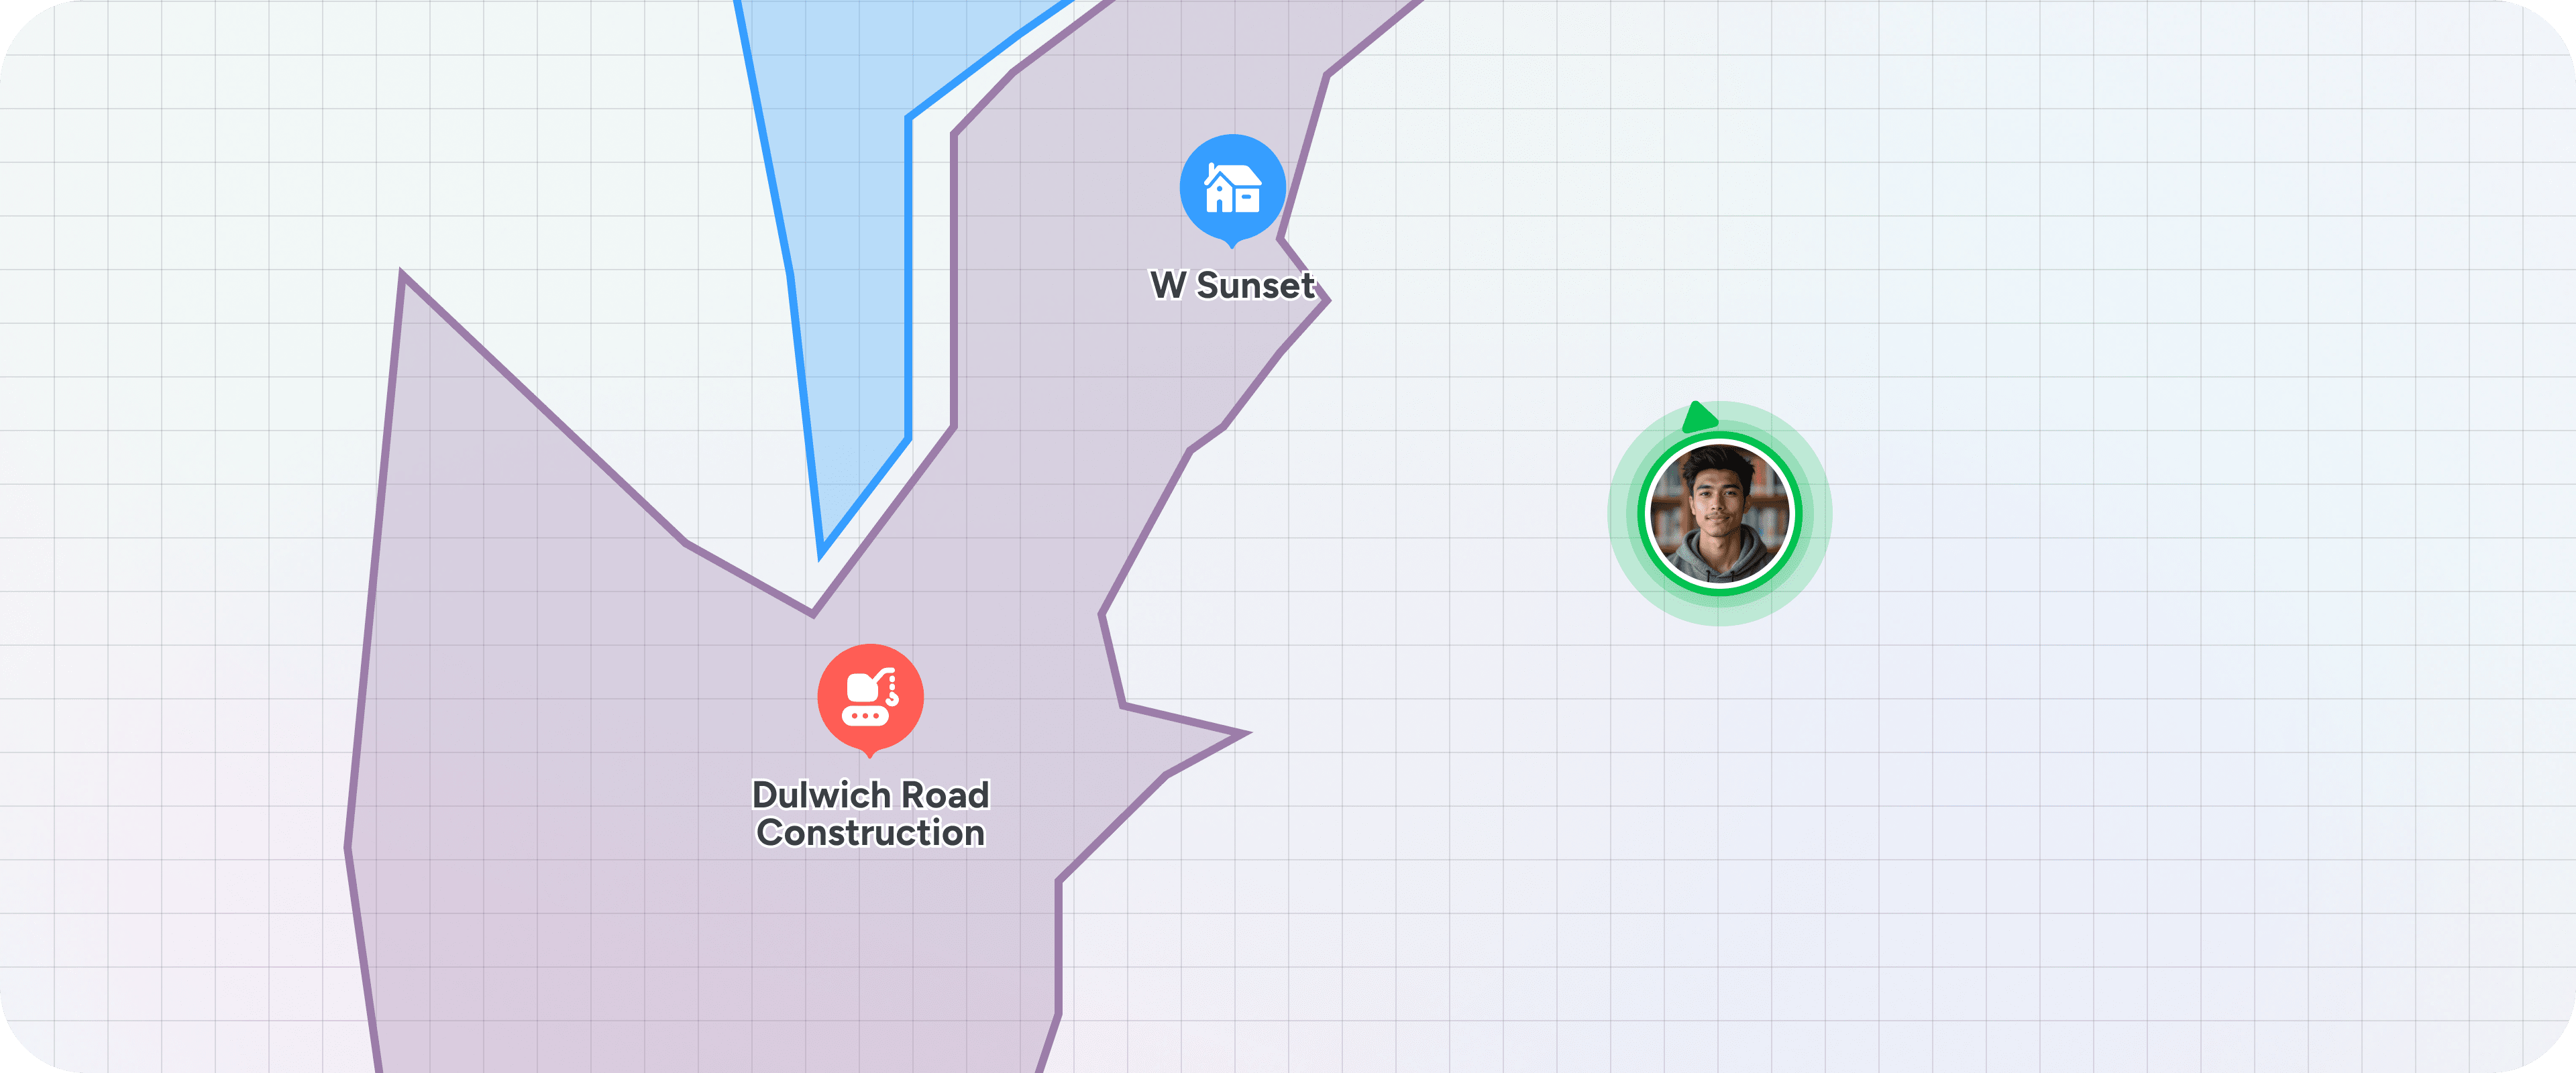Click the white gap between blue and purple zones

coord(931,300)
